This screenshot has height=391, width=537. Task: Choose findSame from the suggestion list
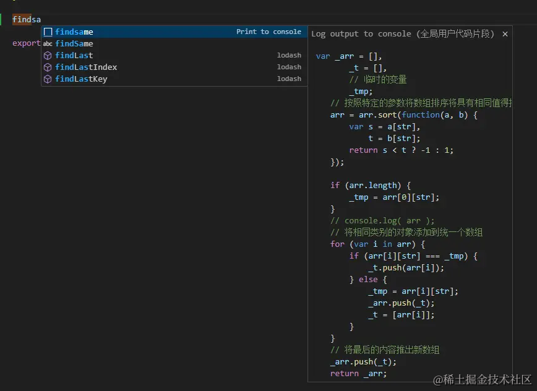click(74, 43)
